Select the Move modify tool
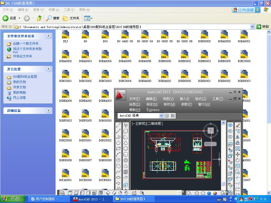The width and height of the screenshot is (271, 203). coord(238,154)
